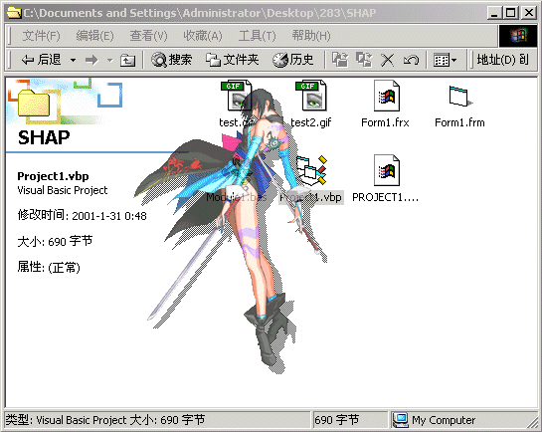Click the Move To toolbar icon

pos(340,60)
